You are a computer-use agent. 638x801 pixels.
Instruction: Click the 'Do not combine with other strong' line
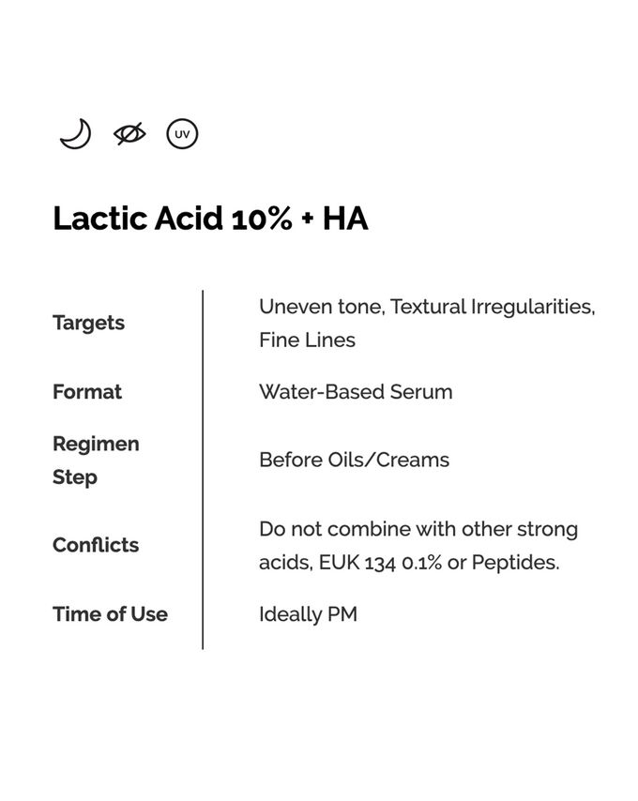tap(418, 529)
